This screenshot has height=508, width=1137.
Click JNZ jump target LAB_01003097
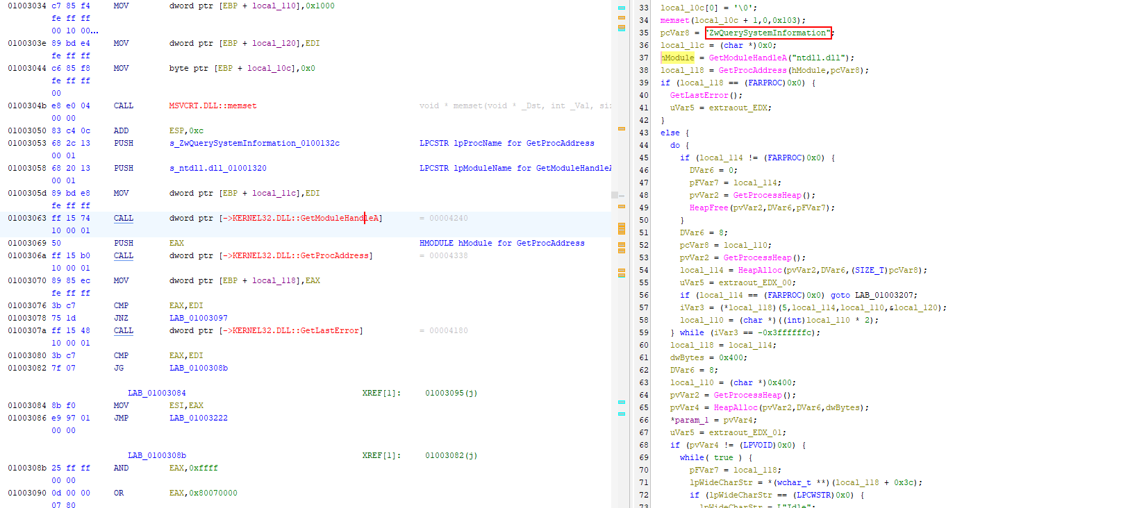tap(198, 318)
